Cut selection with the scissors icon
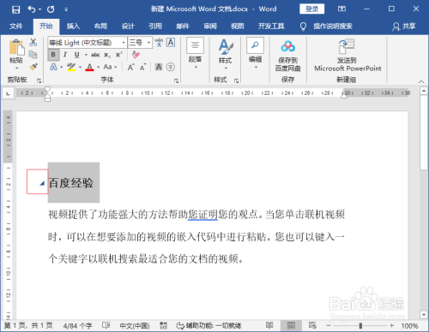This screenshot has width=429, height=332. [33, 43]
